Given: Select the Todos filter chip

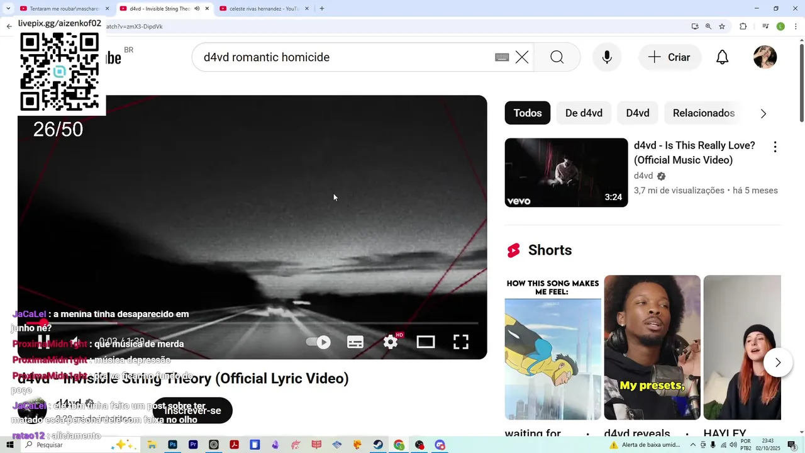Looking at the screenshot, I should pos(528,113).
